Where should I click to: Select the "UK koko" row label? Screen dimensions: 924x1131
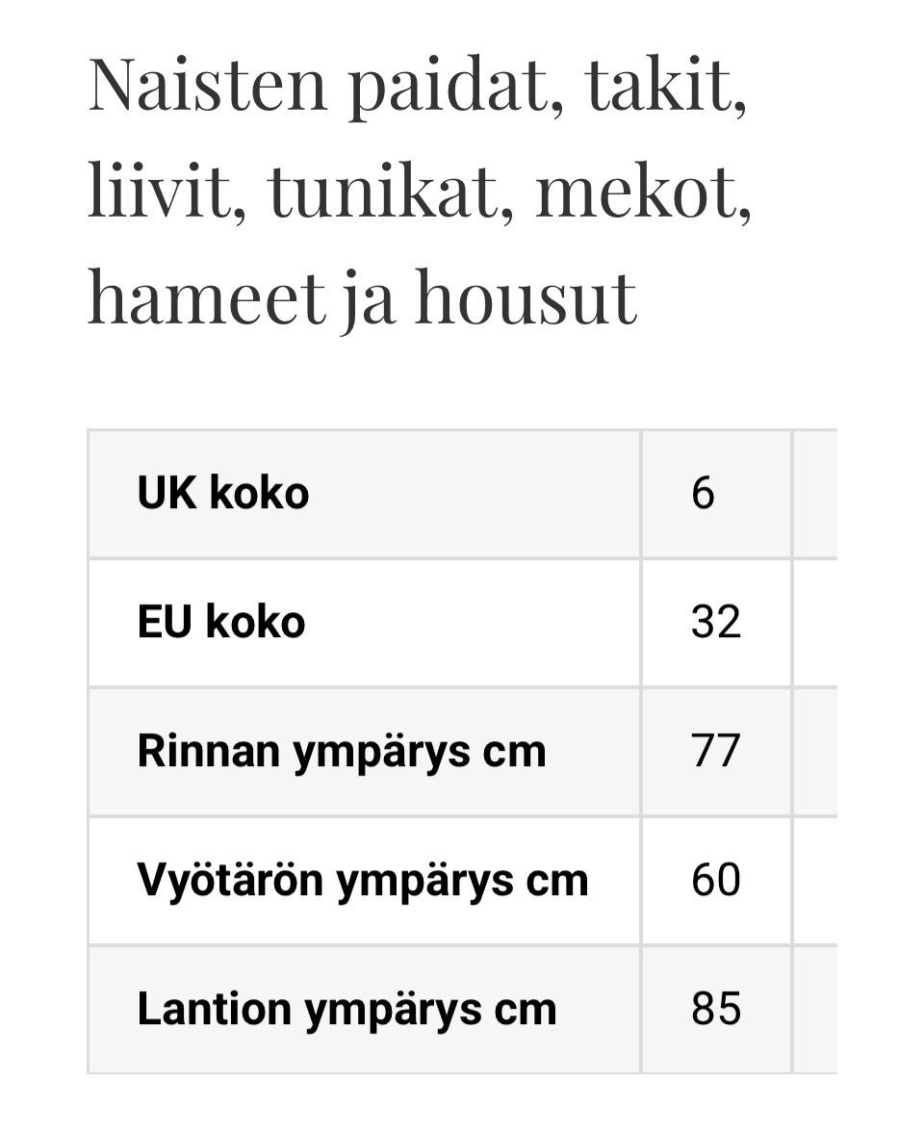tap(223, 494)
